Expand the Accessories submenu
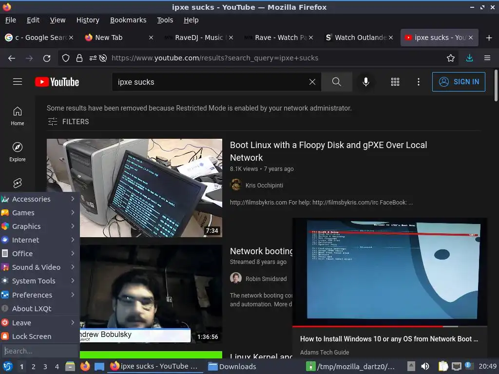 [39, 199]
